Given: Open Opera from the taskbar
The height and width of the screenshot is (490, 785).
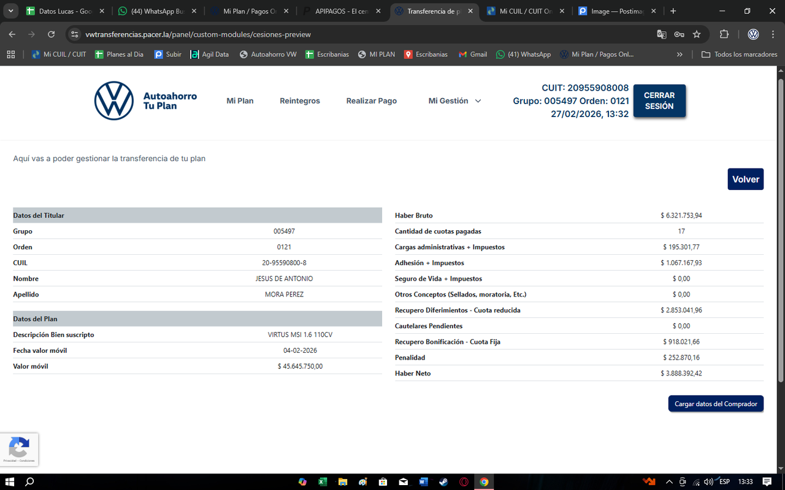Looking at the screenshot, I should point(464,481).
